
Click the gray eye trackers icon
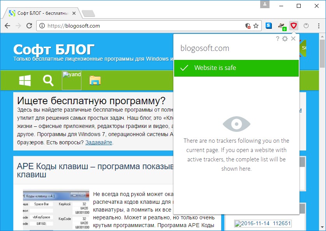[x=236, y=124]
